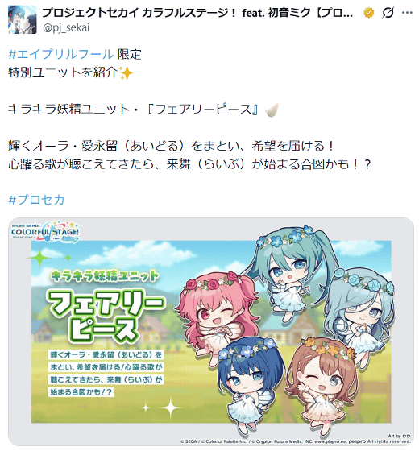Click the Grok slashed-circle icon
Image resolution: width=419 pixels, height=451 pixels.
[x=388, y=13]
